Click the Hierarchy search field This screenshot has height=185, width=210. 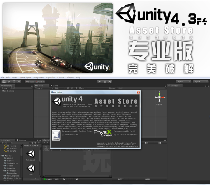click(x=21, y=88)
